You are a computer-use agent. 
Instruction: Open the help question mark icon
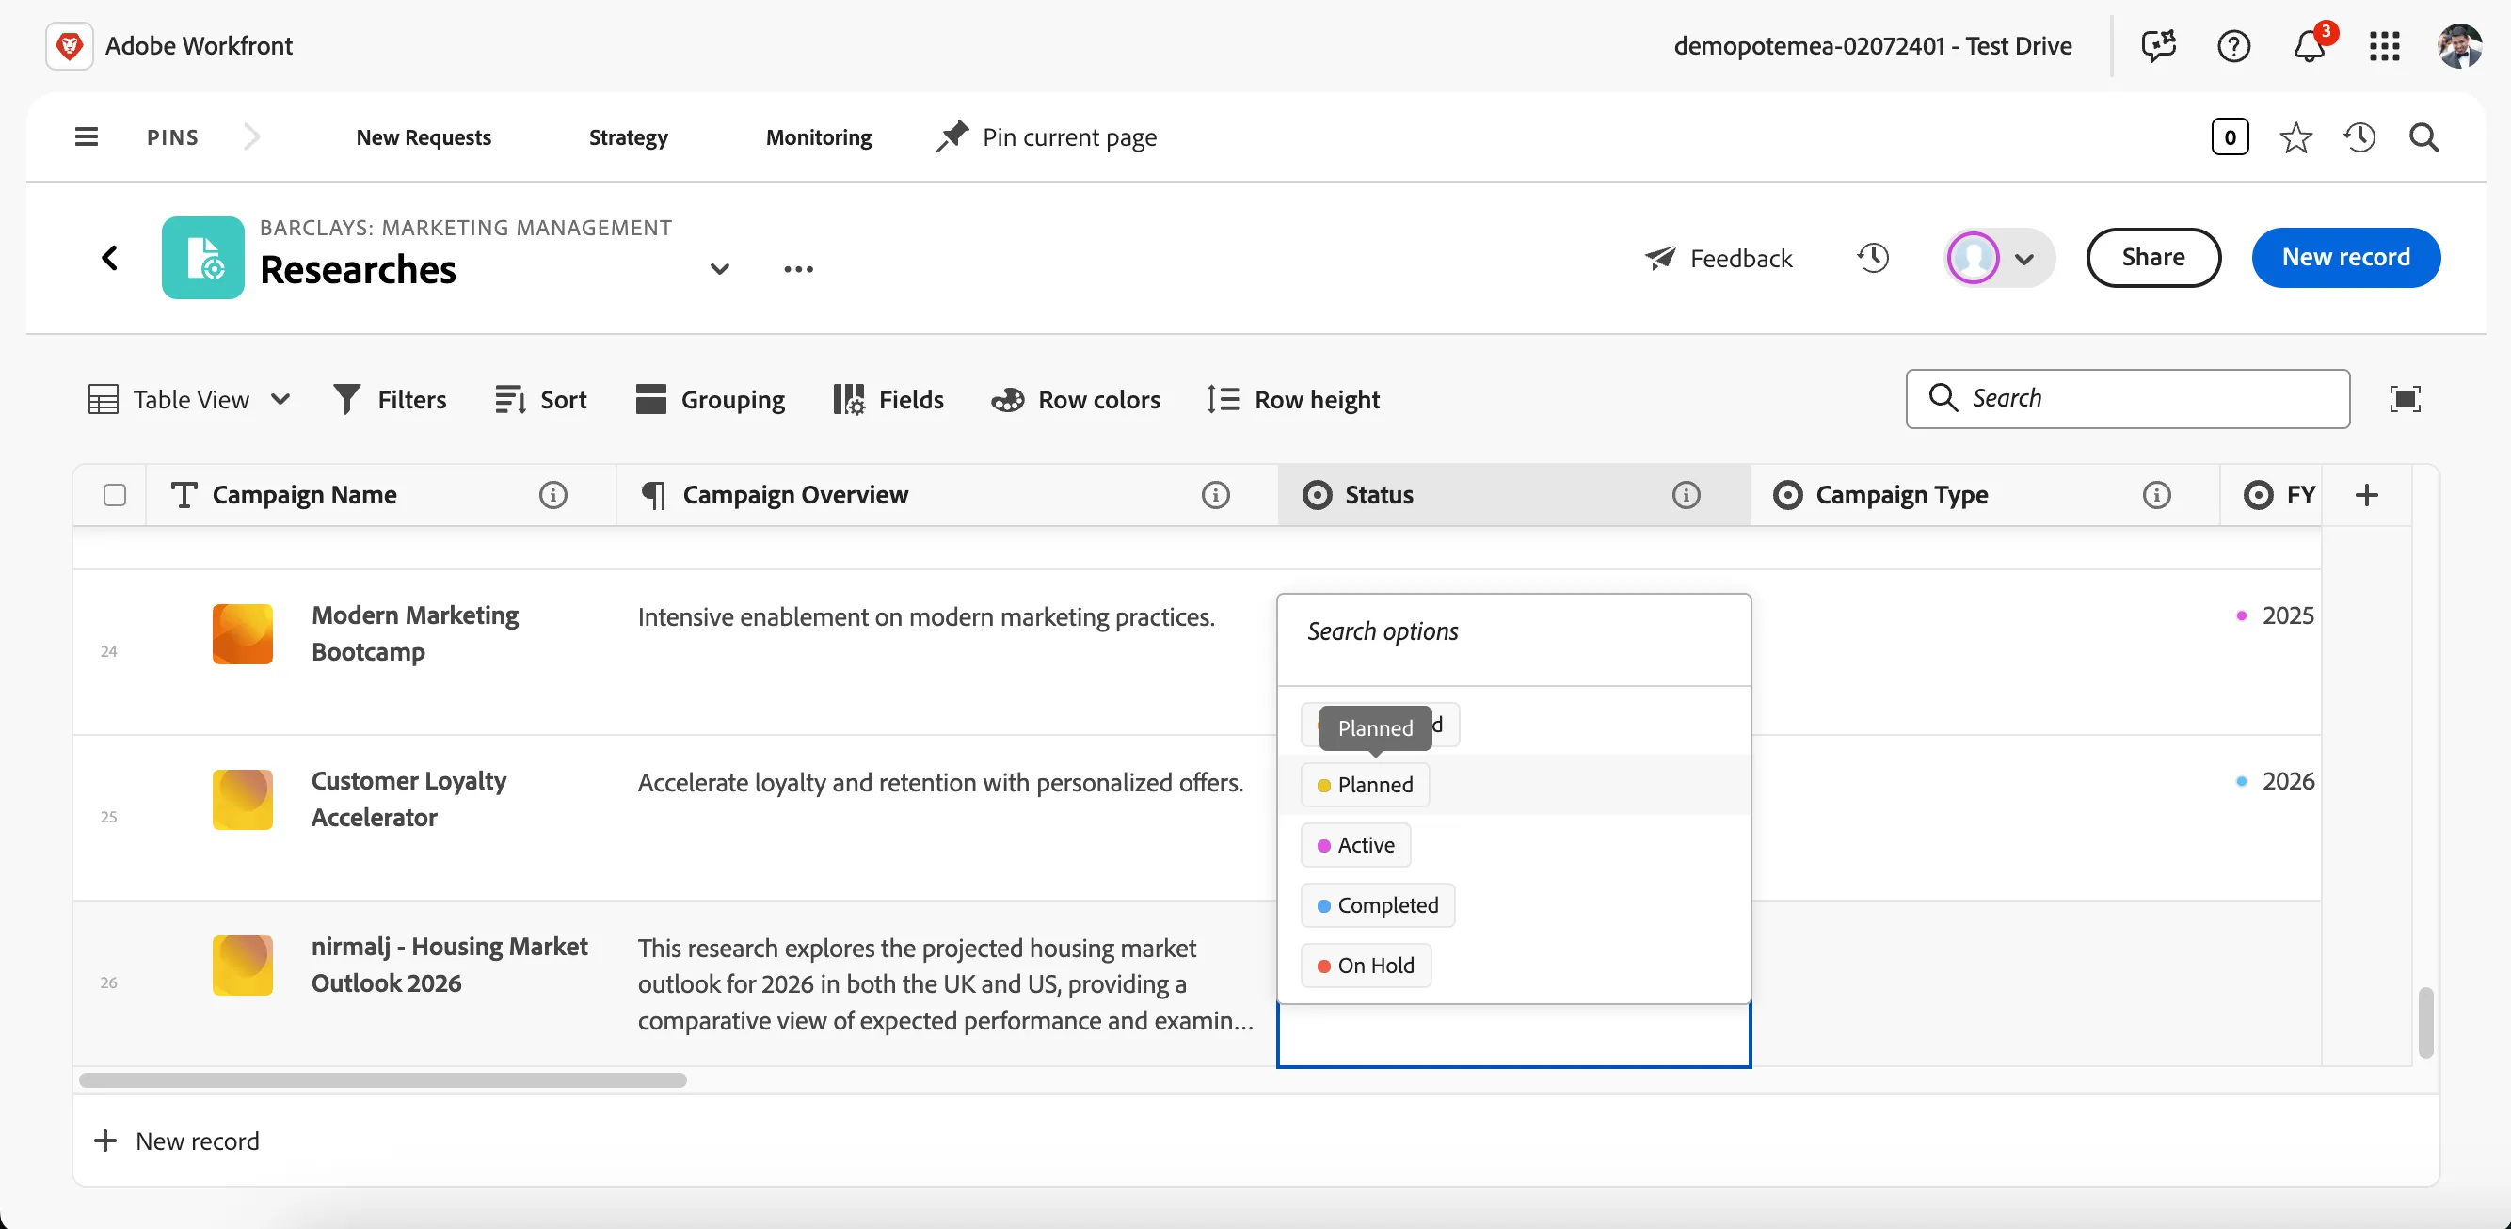[x=2233, y=46]
